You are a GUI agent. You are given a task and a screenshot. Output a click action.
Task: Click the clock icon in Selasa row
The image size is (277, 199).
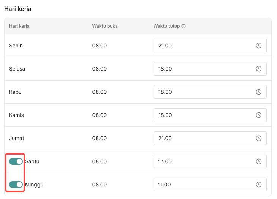click(x=259, y=69)
